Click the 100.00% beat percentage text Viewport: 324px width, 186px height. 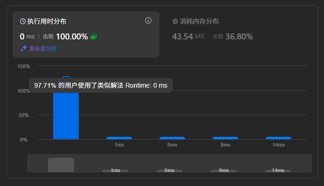click(72, 37)
